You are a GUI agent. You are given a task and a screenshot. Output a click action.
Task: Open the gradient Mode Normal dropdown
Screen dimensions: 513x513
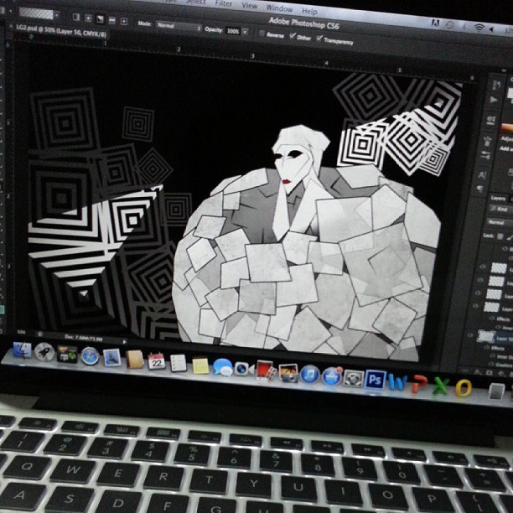click(x=179, y=26)
